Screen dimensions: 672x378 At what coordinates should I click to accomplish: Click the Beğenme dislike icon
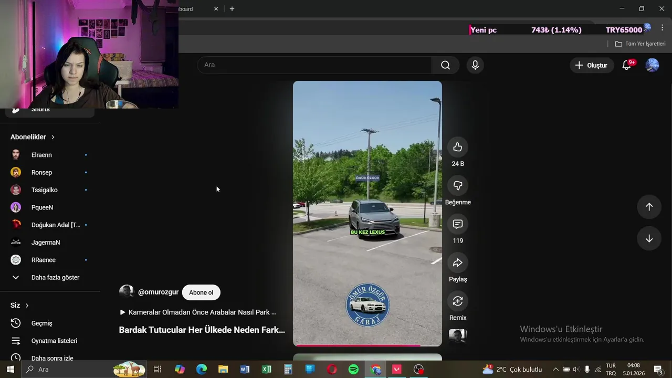click(x=458, y=185)
